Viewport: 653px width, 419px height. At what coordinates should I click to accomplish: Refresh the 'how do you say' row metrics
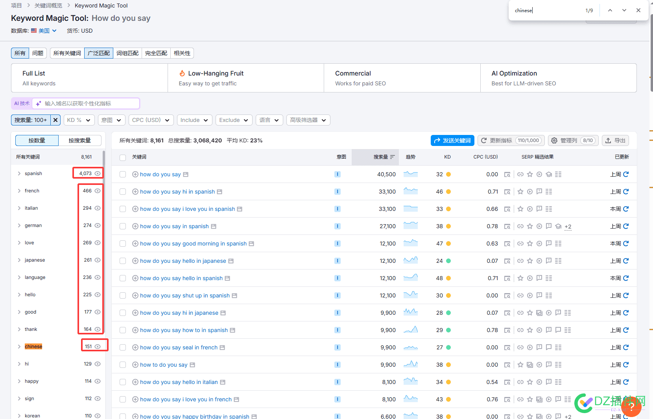click(x=626, y=174)
